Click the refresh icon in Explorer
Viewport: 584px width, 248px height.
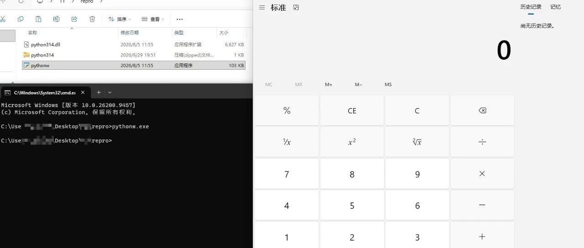click(21, 1)
